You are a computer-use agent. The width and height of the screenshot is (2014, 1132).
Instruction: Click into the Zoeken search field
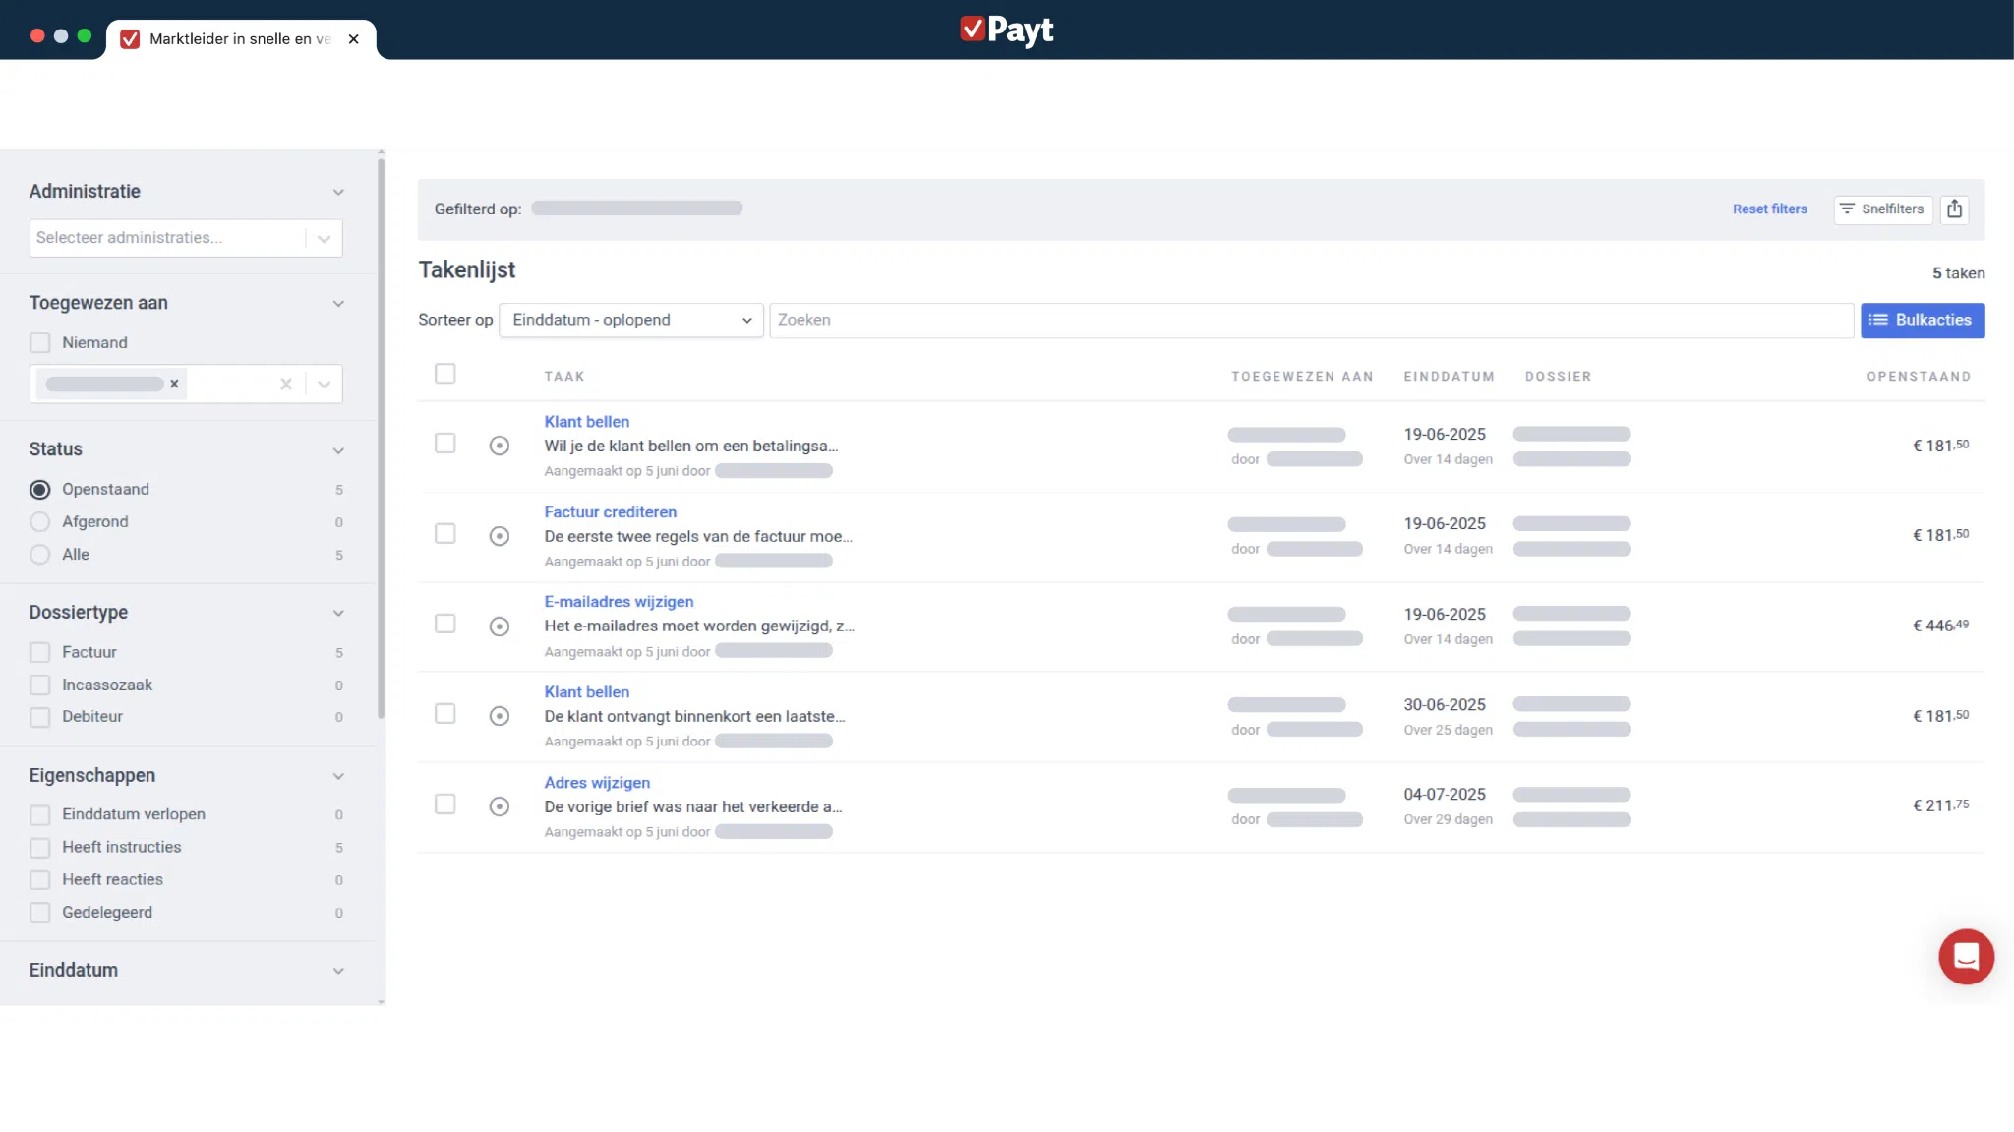point(1310,321)
